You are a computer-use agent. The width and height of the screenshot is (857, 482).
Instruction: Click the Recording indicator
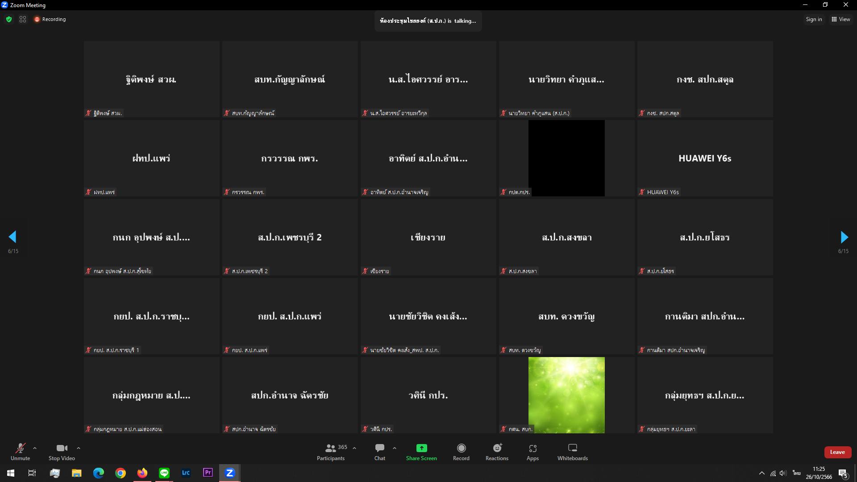point(50,19)
